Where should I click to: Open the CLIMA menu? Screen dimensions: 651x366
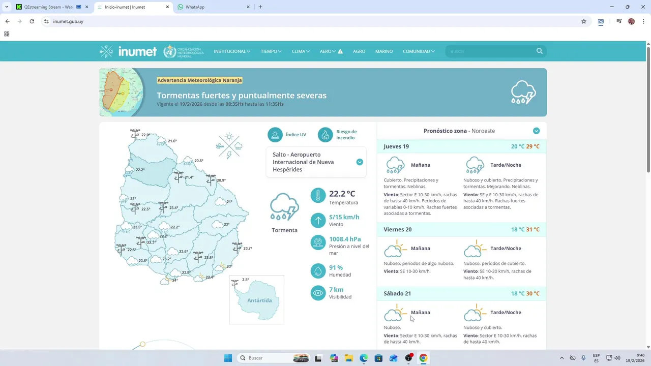tap(301, 51)
